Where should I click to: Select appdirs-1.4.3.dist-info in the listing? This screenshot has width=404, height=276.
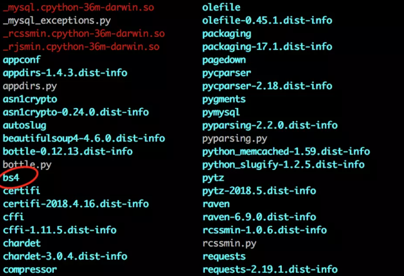(x=65, y=73)
